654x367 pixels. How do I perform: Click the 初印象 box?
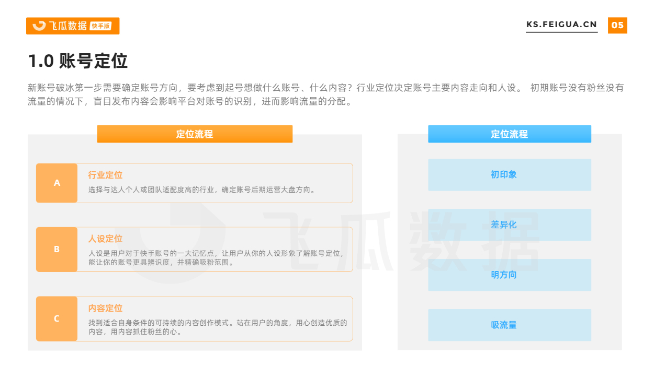click(510, 175)
